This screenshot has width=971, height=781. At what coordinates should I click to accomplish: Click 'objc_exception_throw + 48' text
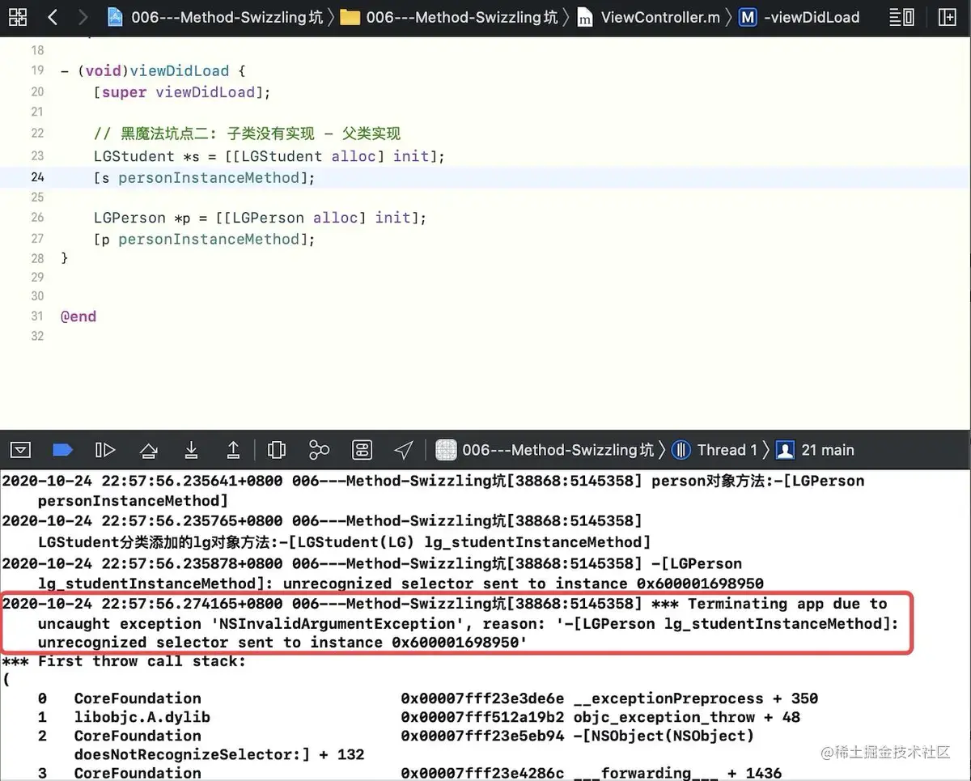pos(687,717)
